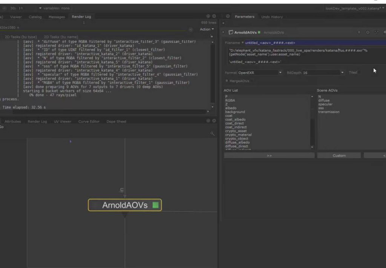Click the green status square on the ArnoldAOVs node
Viewport: 386px width, 268px height.
(155, 205)
